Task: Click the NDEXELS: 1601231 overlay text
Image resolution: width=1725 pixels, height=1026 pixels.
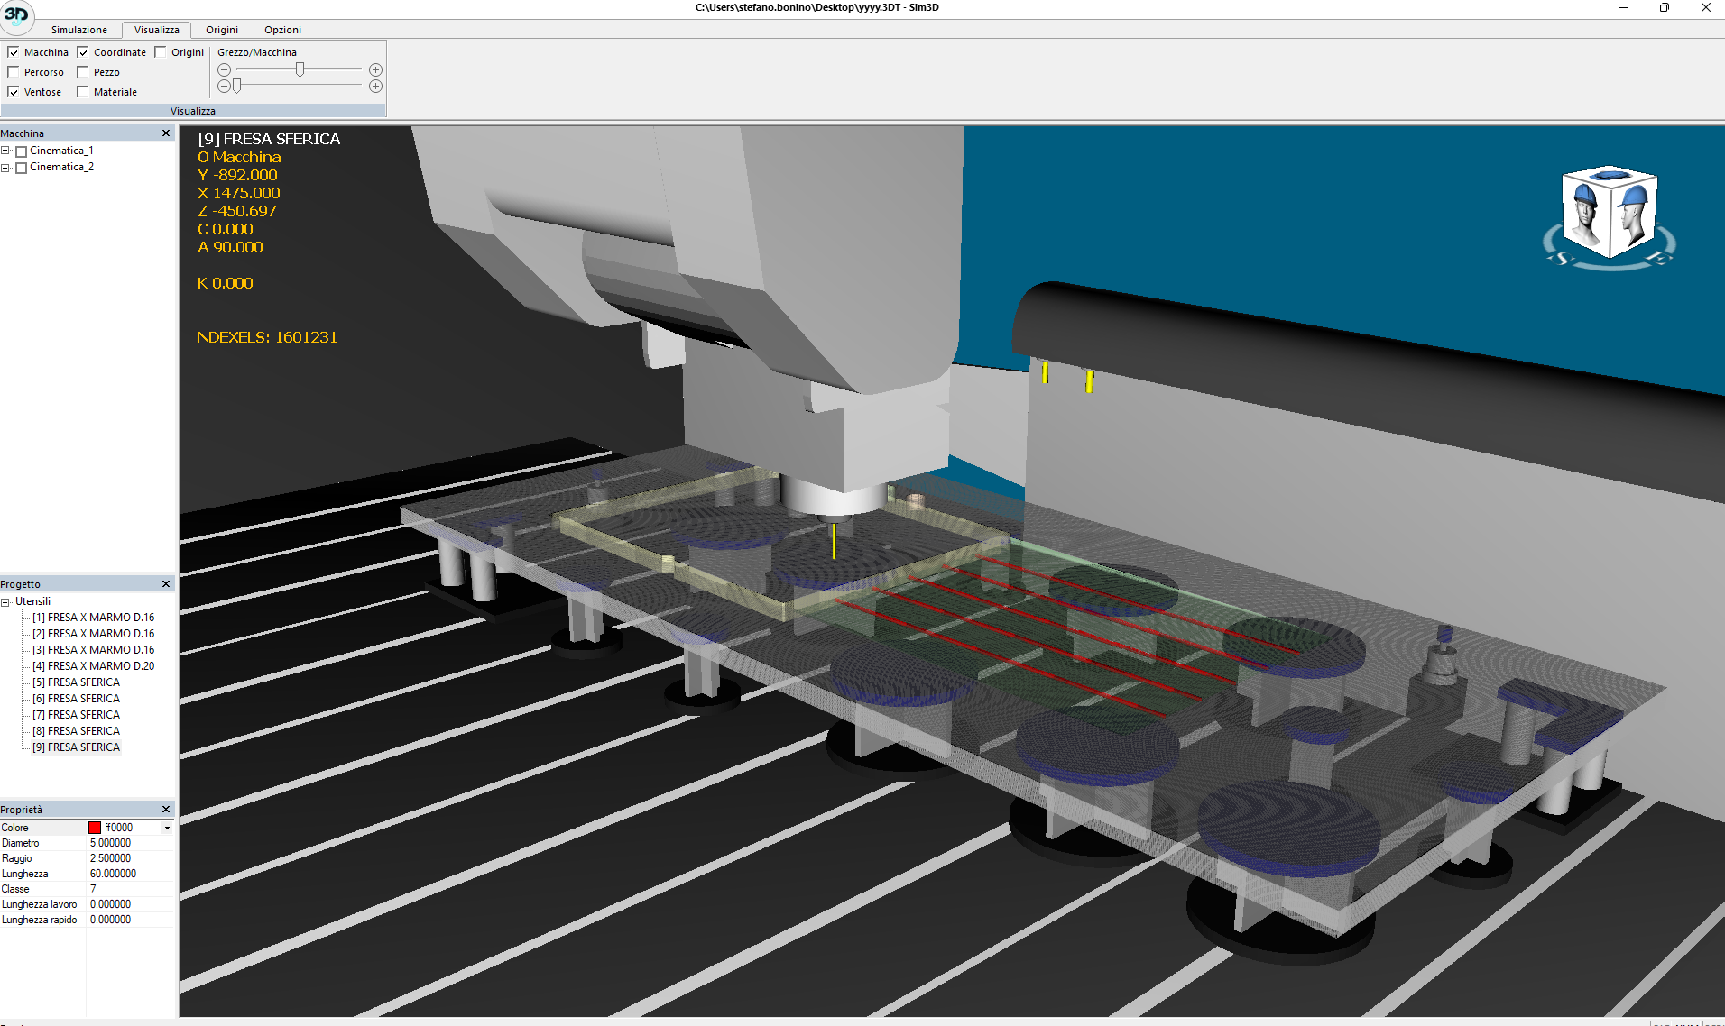Action: [267, 337]
